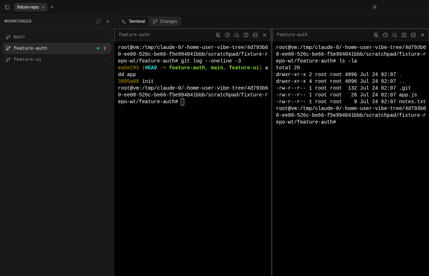This screenshot has height=276, width=429.
Task: Select the fixture-repo tab
Action: [x=30, y=7]
